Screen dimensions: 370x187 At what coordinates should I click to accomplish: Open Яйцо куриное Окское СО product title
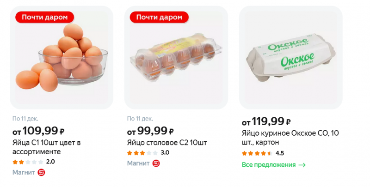pos(290,138)
